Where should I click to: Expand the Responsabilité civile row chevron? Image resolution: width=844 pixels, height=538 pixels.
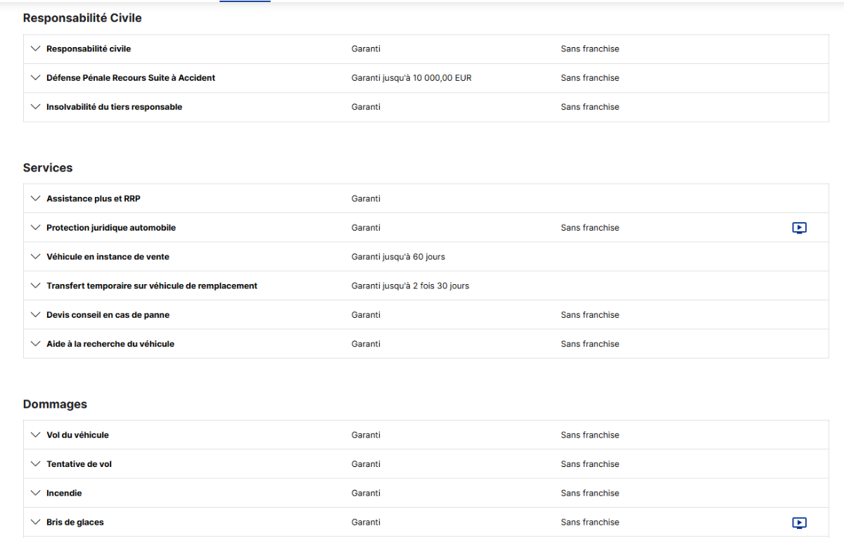pos(36,49)
